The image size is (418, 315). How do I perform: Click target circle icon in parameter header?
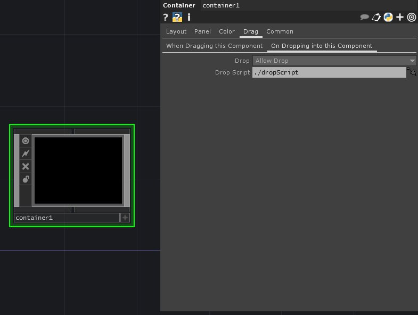(x=412, y=17)
